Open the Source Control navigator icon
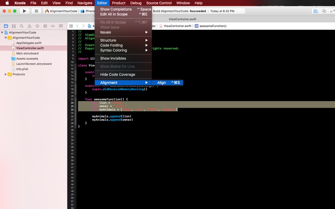Viewport: 335px width, 209px height. (14, 26)
